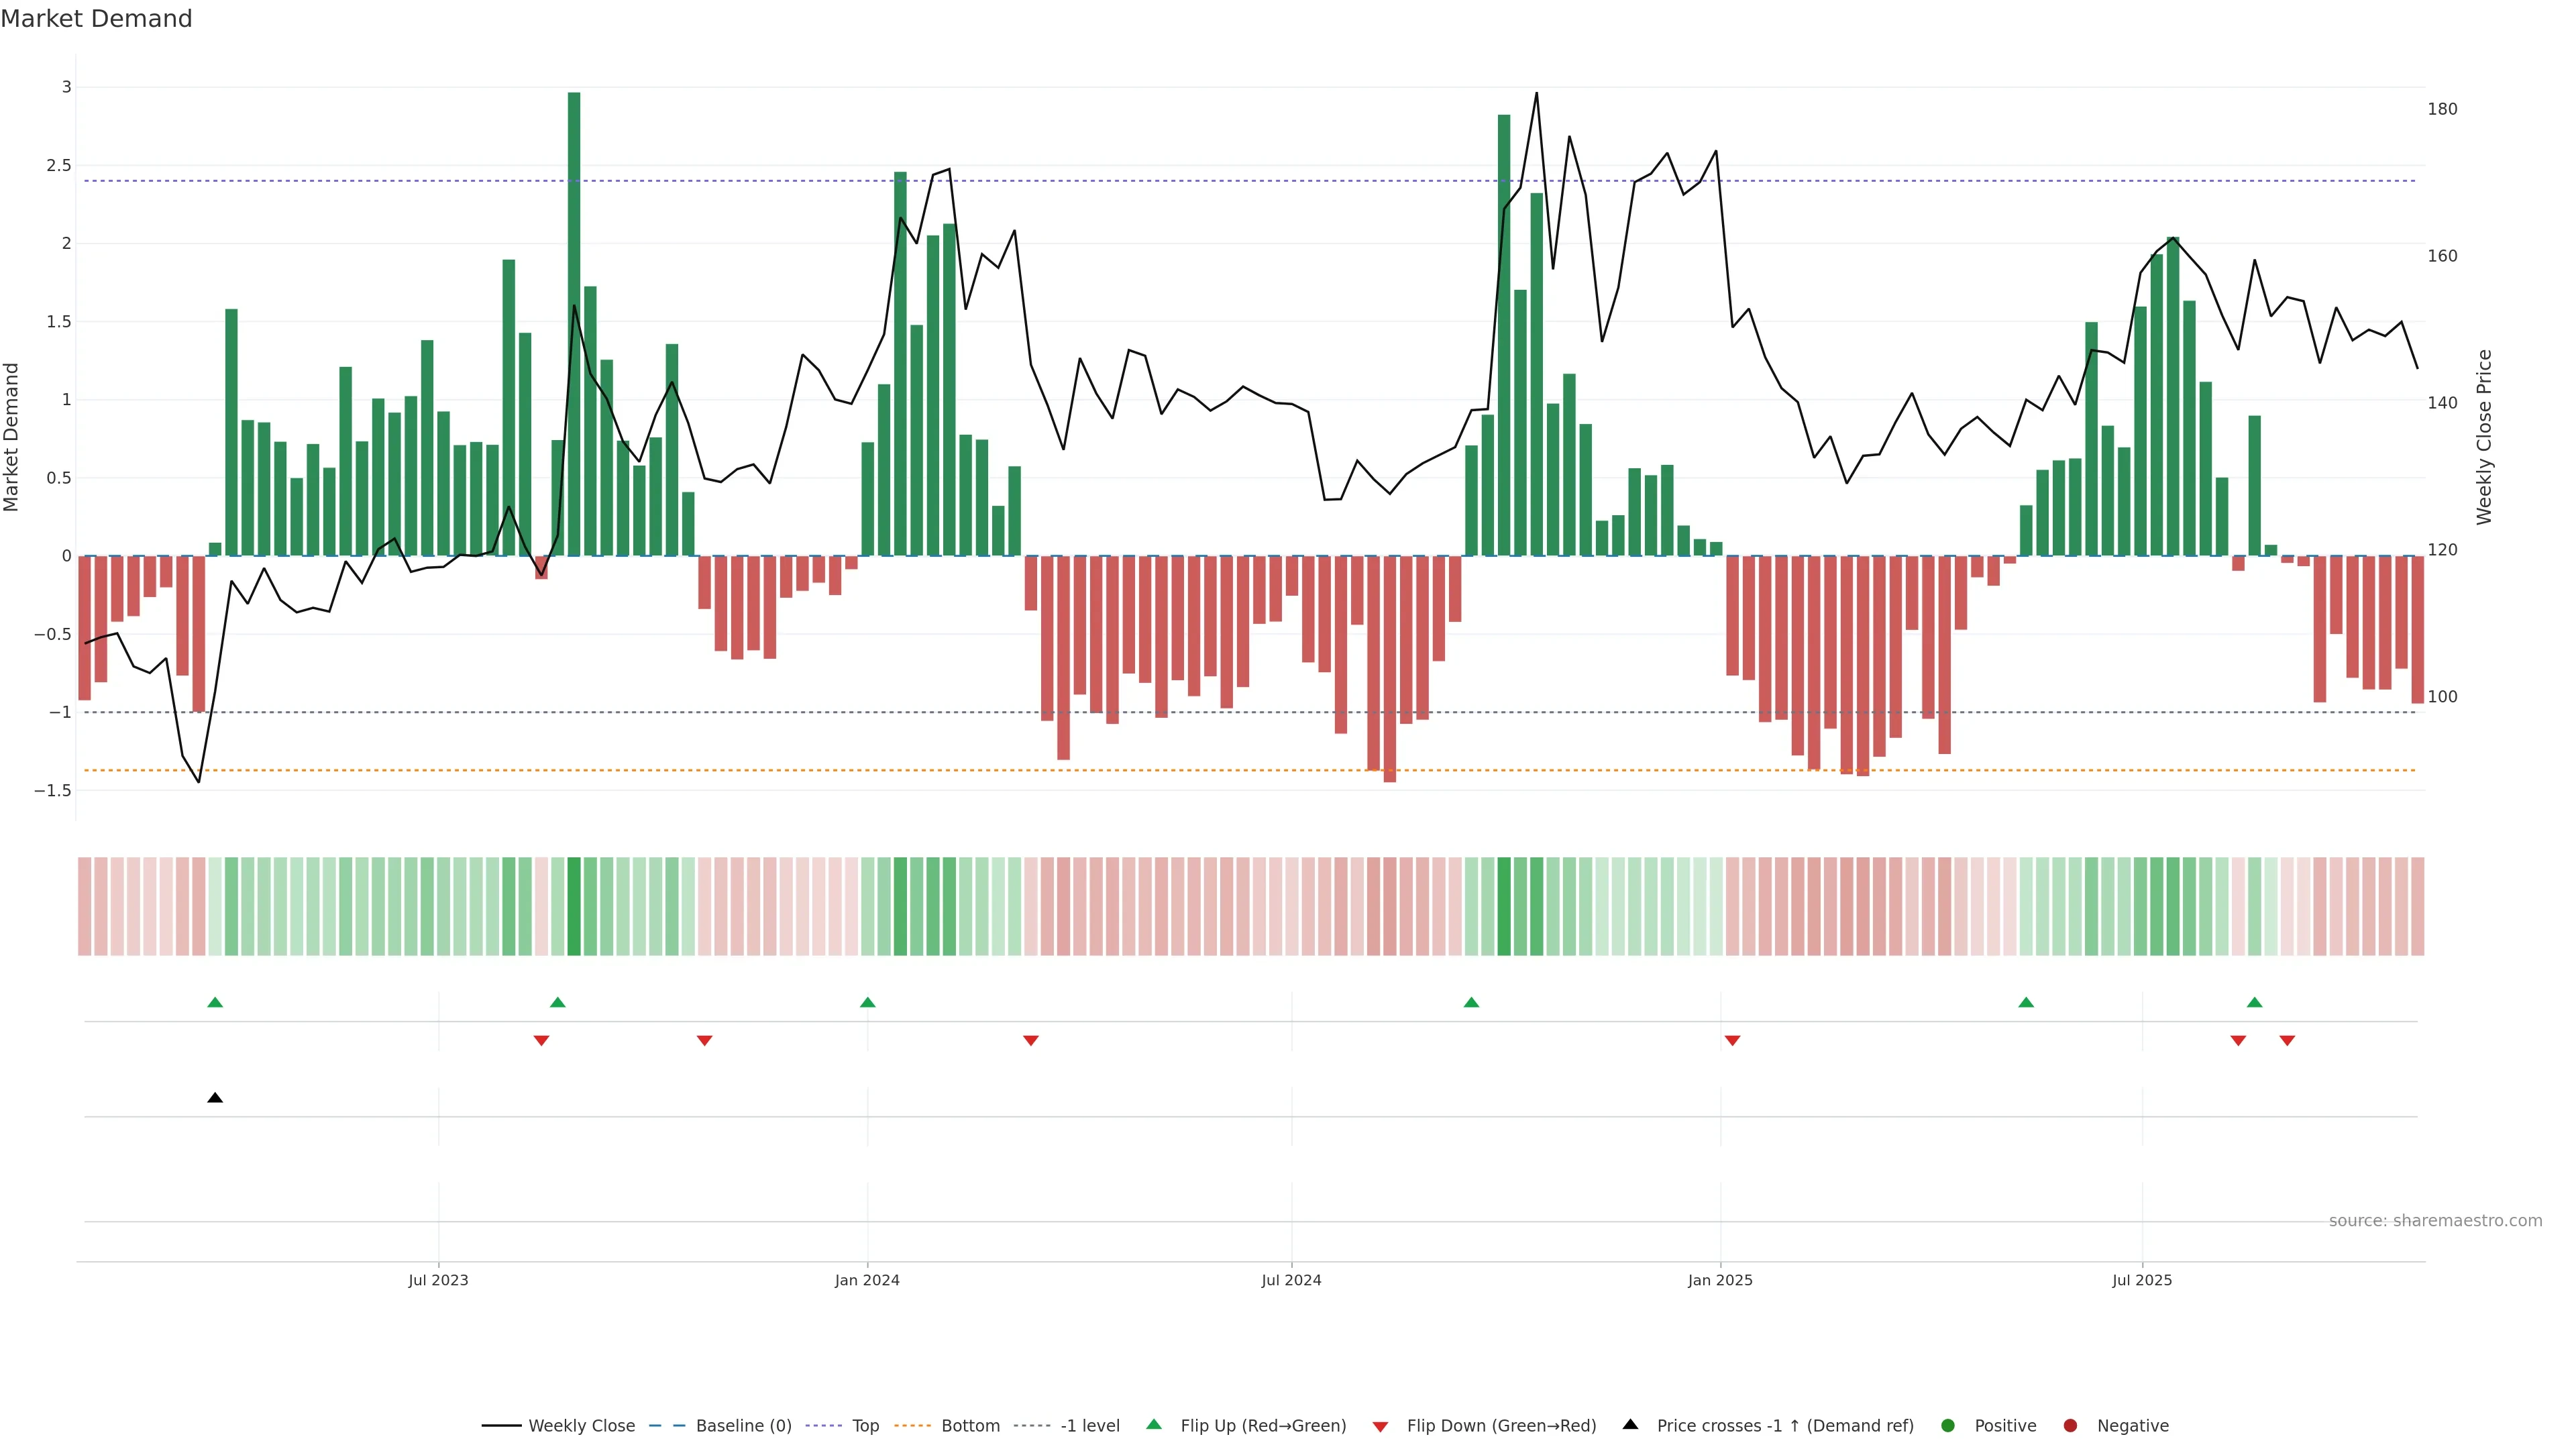Click the first red Flip Down marker in chart
The width and height of the screenshot is (2576, 1449).
click(541, 1041)
